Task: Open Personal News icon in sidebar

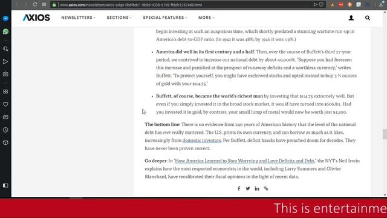Action: tap(5, 117)
